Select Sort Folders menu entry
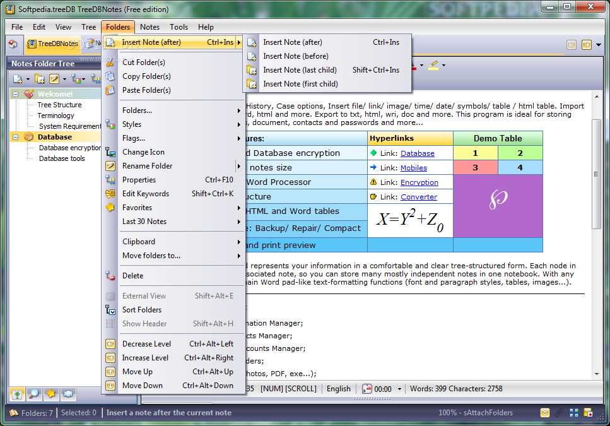Screen dimensions: 610x426 coord(173,310)
